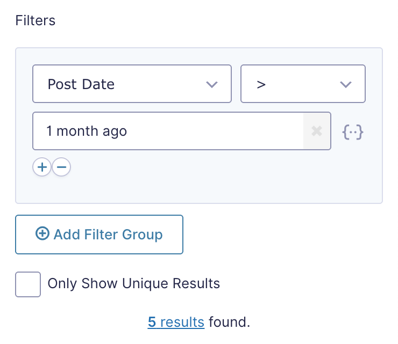Remove the filter rule with minus icon
Viewport: 398px width, 344px height.
pos(61,167)
